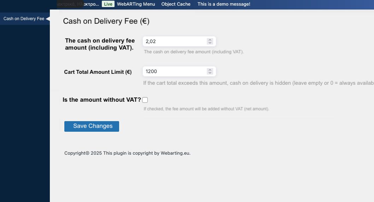Increment the Cart Total Amount Limit stepper
The height and width of the screenshot is (202, 374).
click(210, 70)
